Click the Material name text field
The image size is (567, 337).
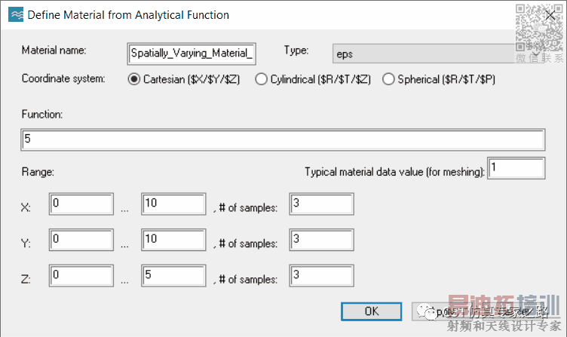(192, 54)
